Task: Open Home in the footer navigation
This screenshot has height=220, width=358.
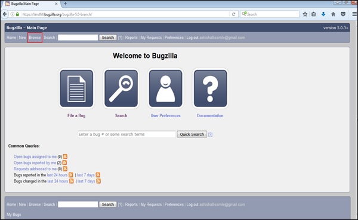Action: (11, 204)
